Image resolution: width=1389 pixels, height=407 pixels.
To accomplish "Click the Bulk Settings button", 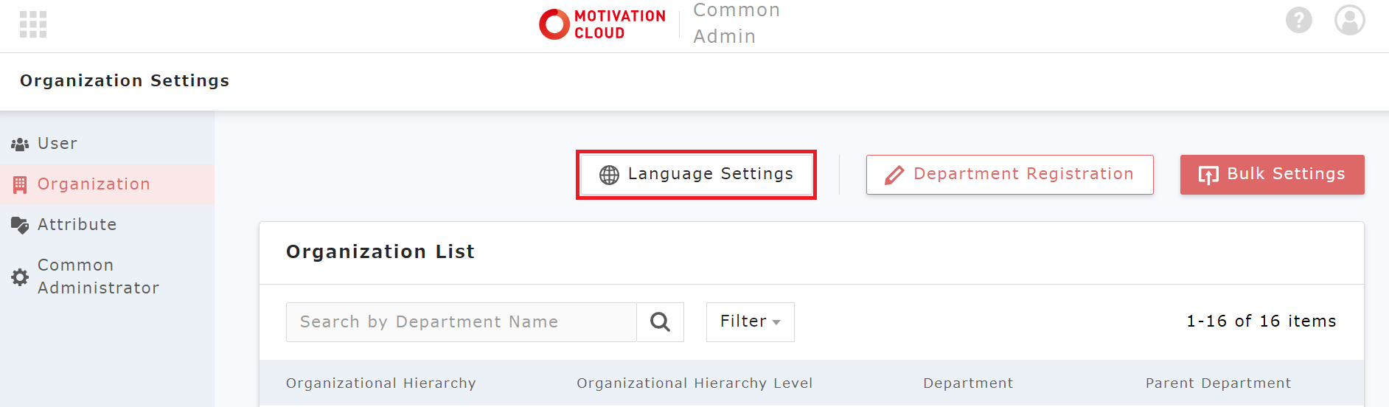I will 1272,175.
